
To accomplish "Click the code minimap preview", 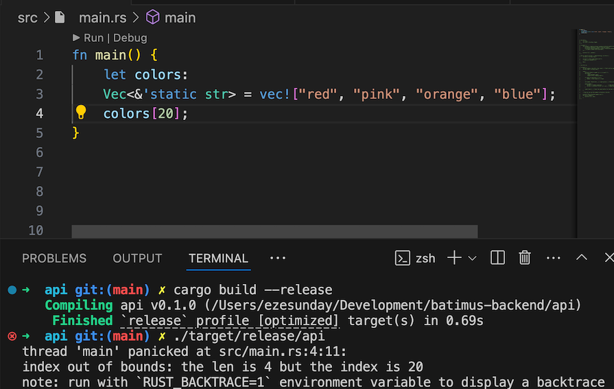I will [594, 65].
